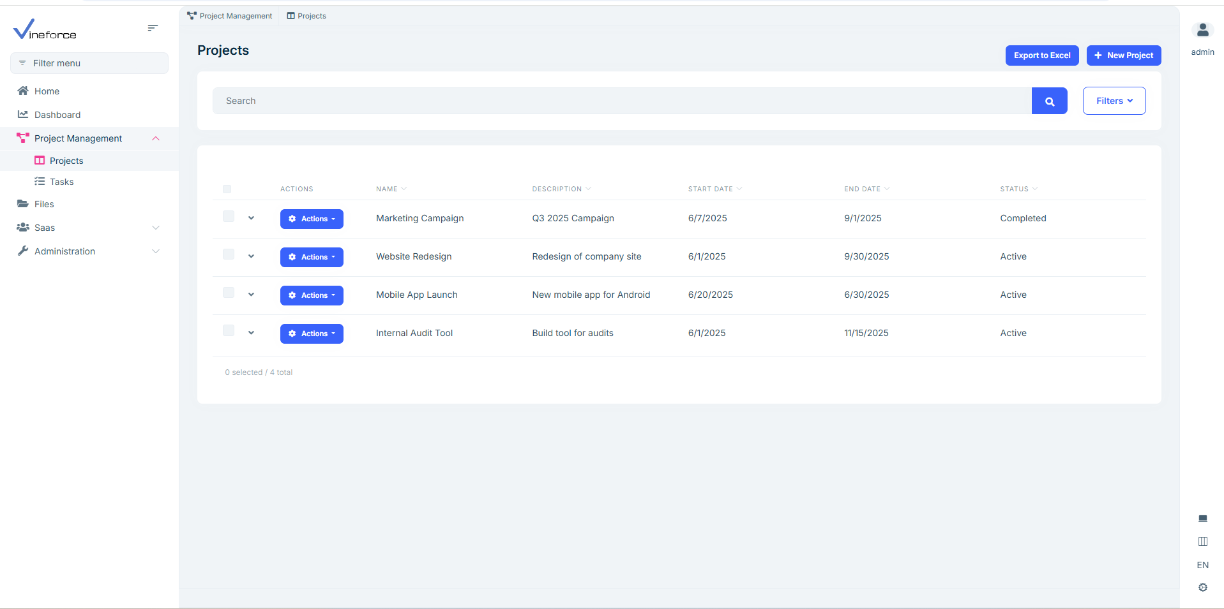The width and height of the screenshot is (1224, 609).
Task: Create a project with New Project button
Action: pyautogui.click(x=1123, y=55)
